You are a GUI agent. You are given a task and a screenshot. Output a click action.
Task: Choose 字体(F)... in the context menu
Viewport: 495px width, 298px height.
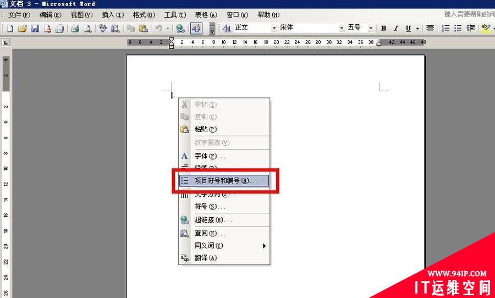224,156
